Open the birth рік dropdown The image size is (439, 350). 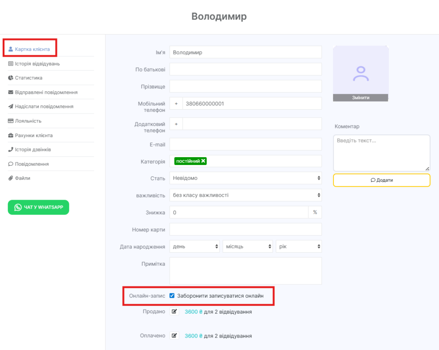click(298, 246)
